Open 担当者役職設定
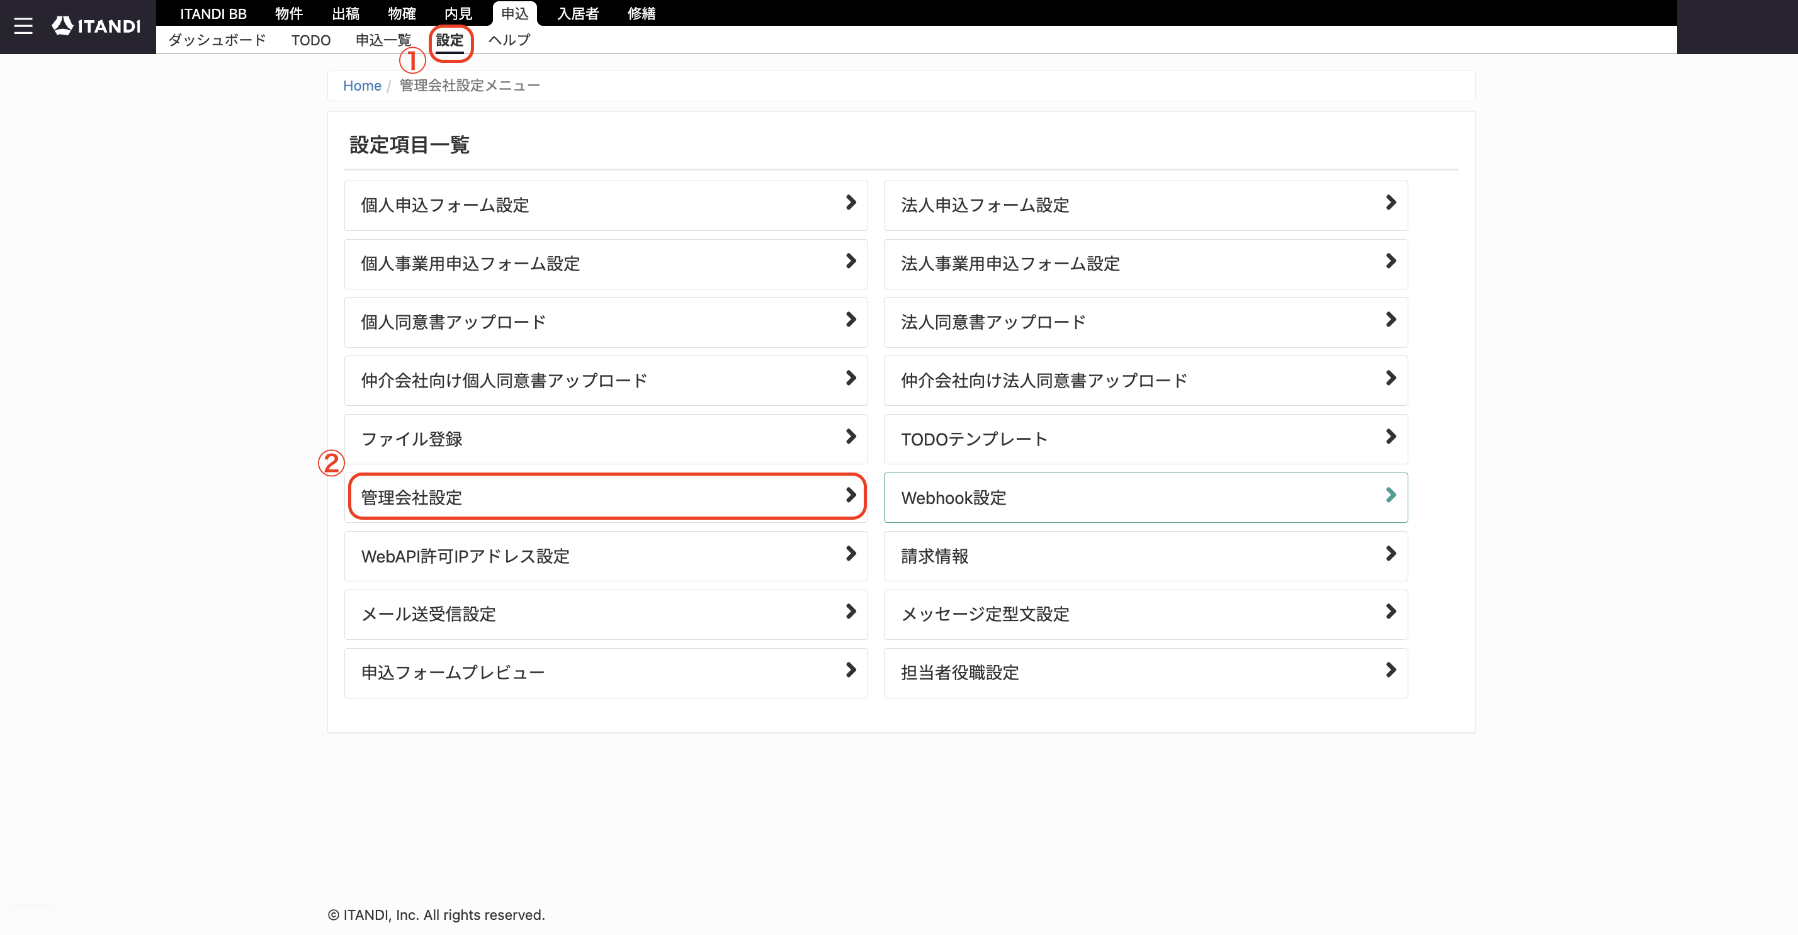 [x=1145, y=673]
